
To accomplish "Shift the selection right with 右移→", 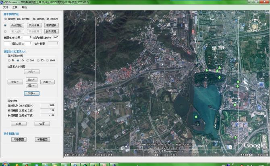I will coord(48,82).
